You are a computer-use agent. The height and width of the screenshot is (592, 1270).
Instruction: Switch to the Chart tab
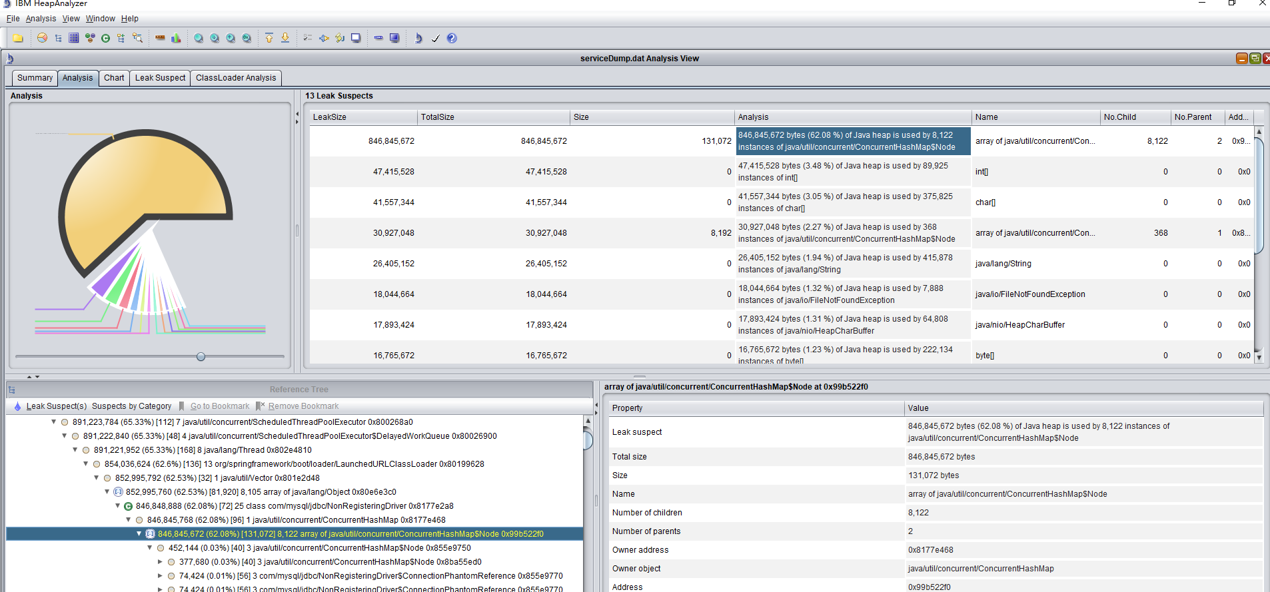[114, 78]
